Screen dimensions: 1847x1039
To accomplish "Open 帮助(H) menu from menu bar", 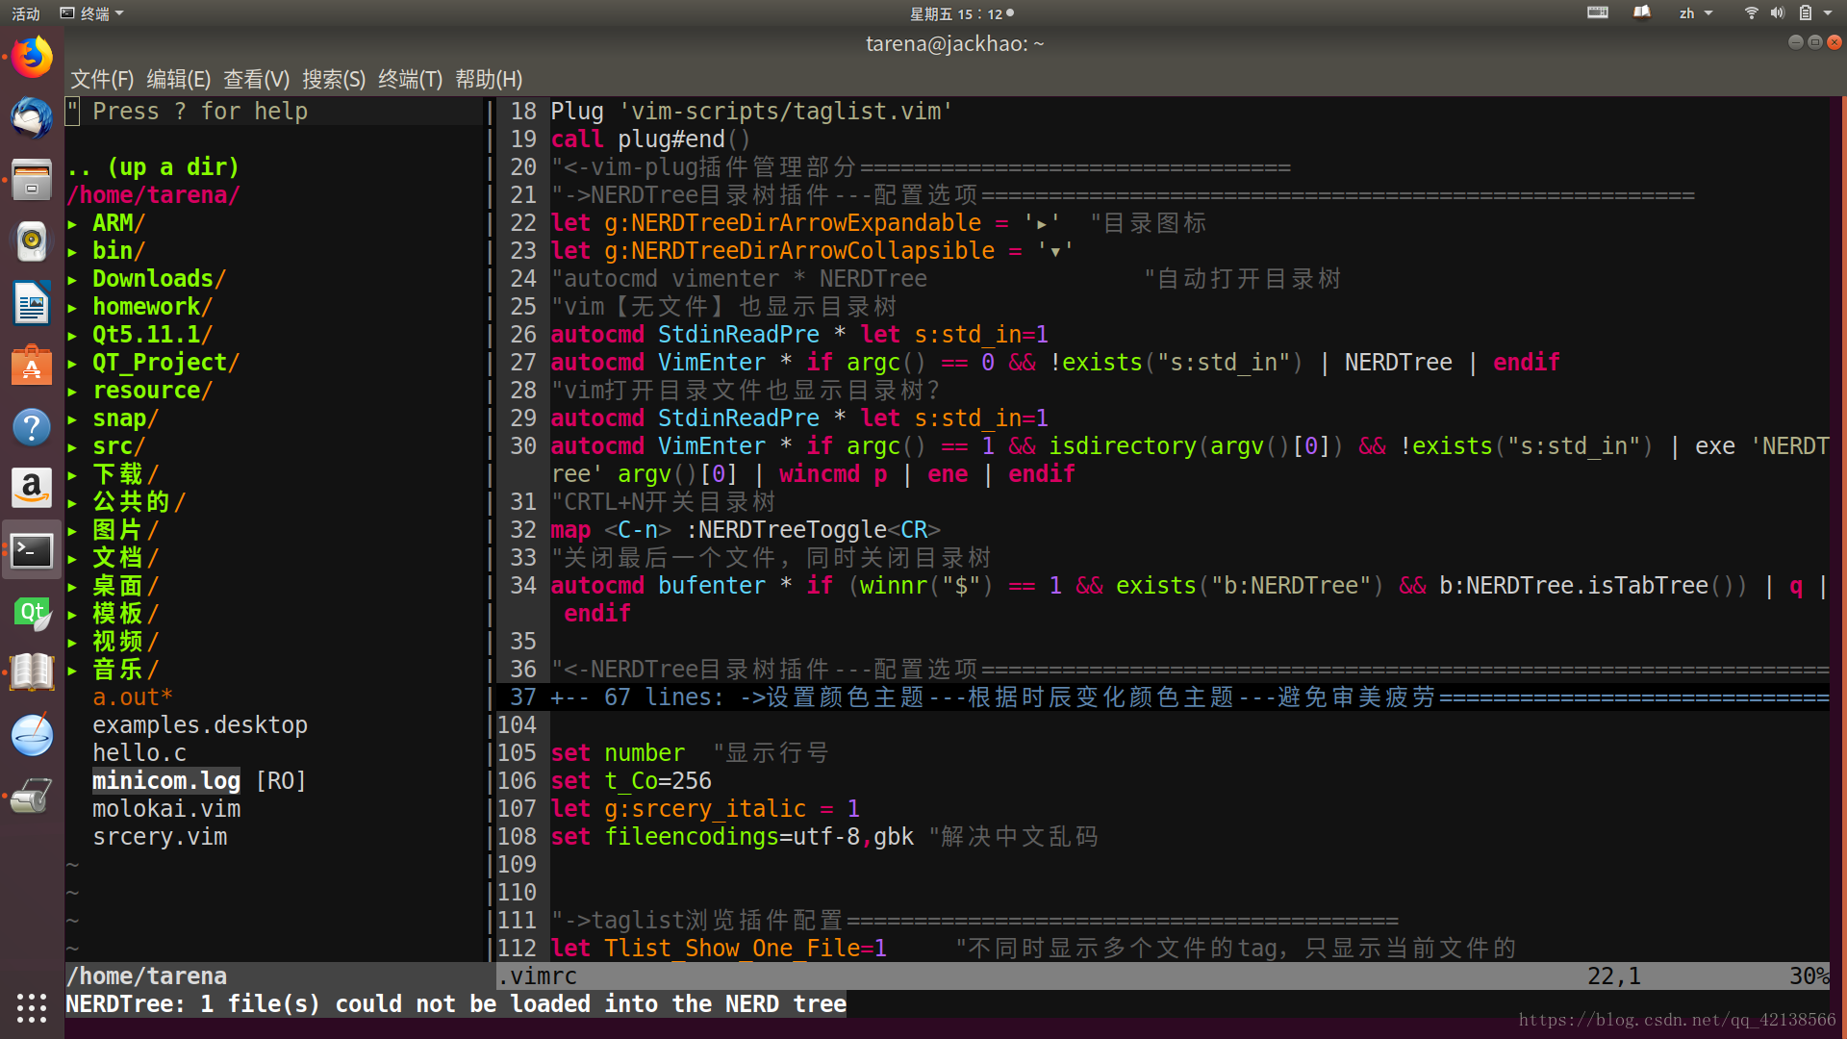I will (486, 79).
